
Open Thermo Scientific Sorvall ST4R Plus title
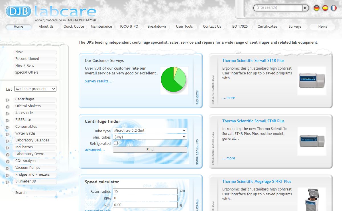tap(253, 121)
